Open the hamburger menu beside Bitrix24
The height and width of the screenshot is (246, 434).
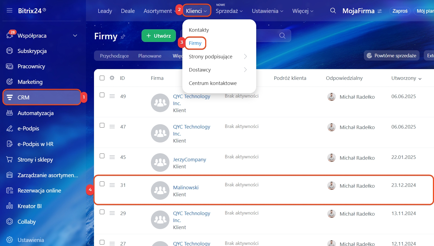pos(9,10)
